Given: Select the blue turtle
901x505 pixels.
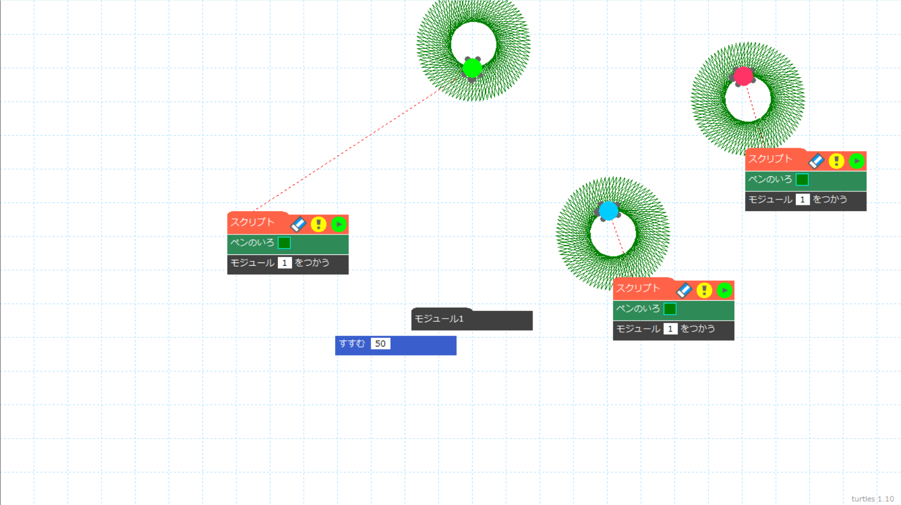Looking at the screenshot, I should 609,211.
